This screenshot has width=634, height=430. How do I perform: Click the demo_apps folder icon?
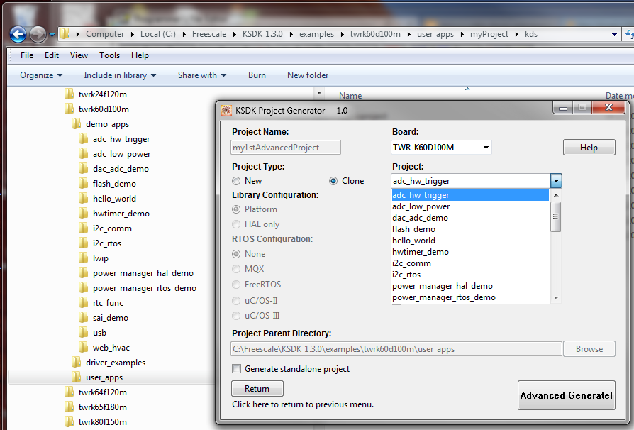pos(77,123)
